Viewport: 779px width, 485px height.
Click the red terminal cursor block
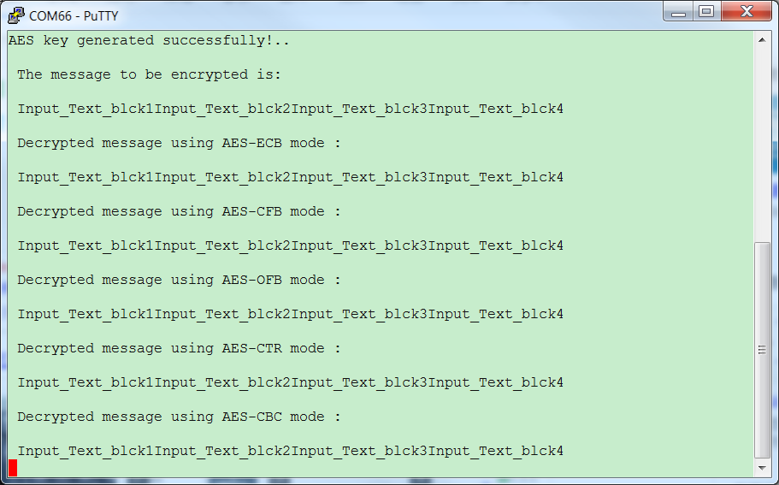[x=13, y=468]
